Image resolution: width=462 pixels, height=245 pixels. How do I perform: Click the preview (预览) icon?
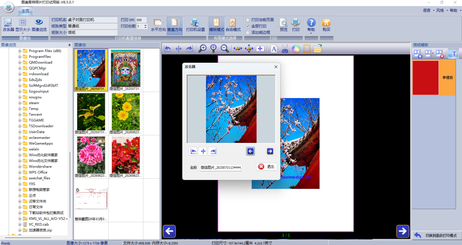283,25
